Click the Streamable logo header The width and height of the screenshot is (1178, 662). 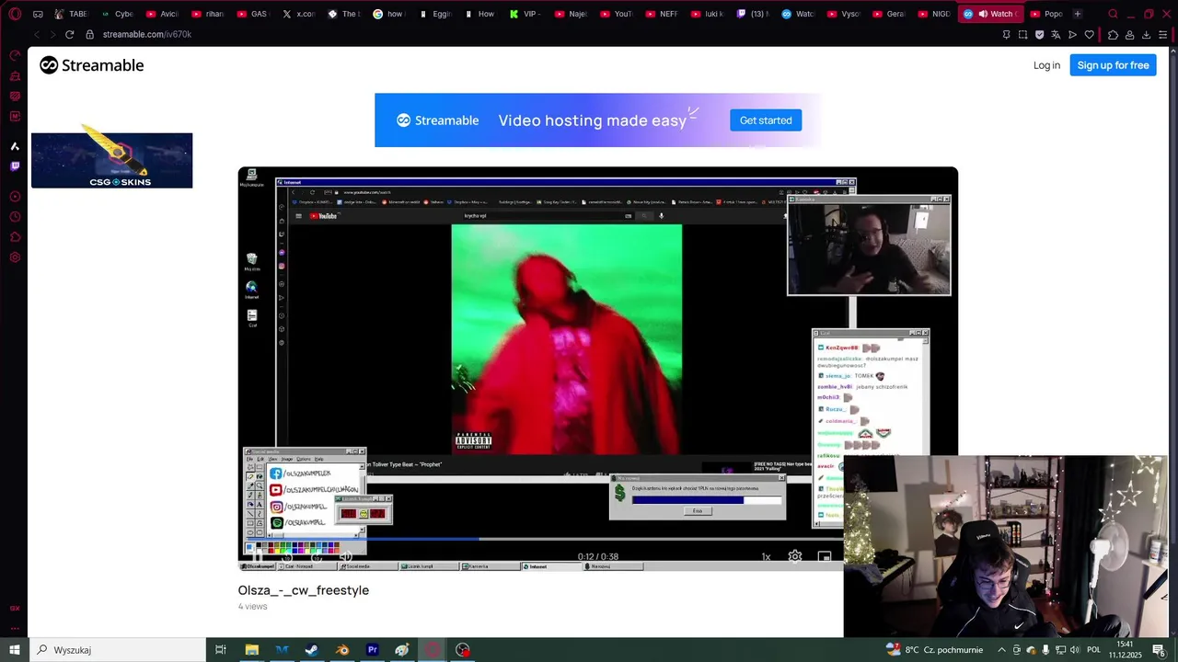tap(91, 65)
